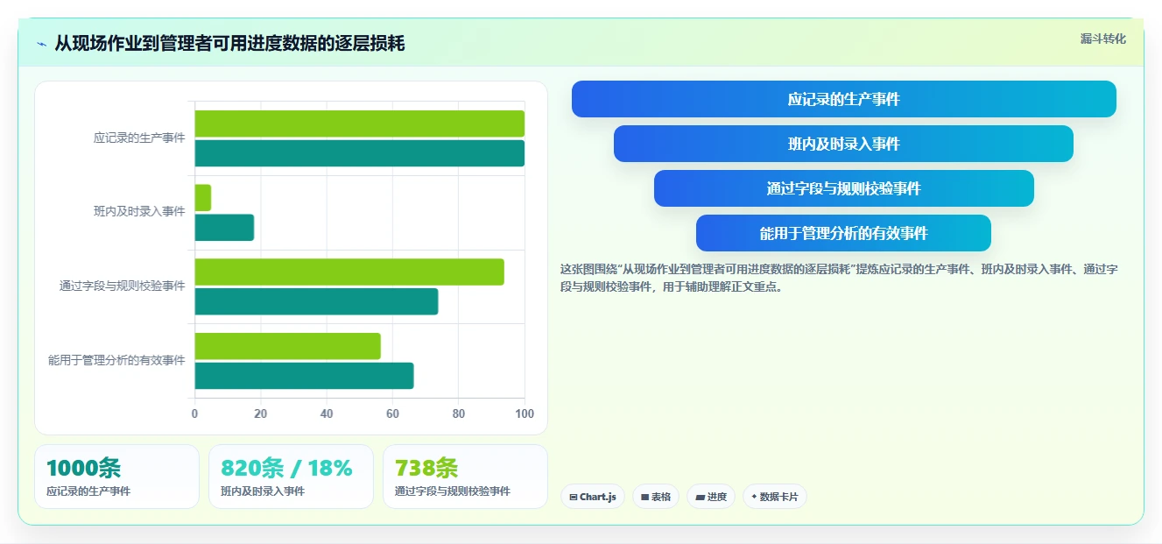Click the 应记录的生产事件 caption under 1000条
Image resolution: width=1162 pixels, height=544 pixels.
pos(88,491)
